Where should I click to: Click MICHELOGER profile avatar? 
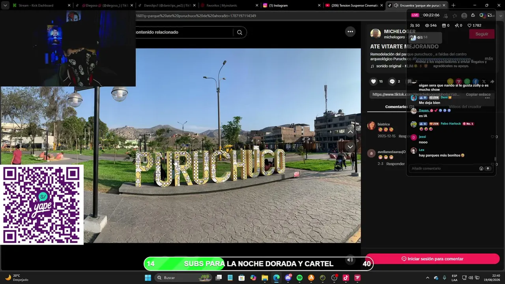pyautogui.click(x=376, y=34)
